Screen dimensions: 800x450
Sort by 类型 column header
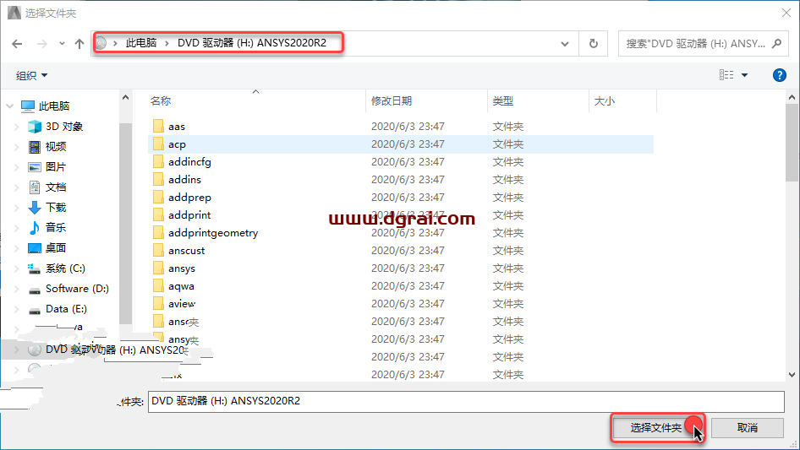point(502,101)
